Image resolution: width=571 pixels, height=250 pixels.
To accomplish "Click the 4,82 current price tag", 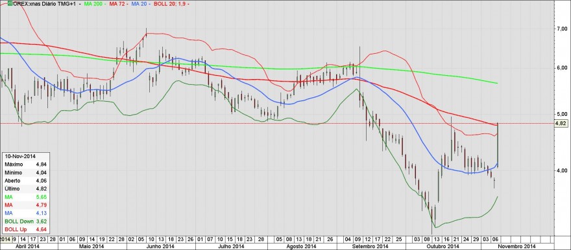I will click(x=561, y=124).
